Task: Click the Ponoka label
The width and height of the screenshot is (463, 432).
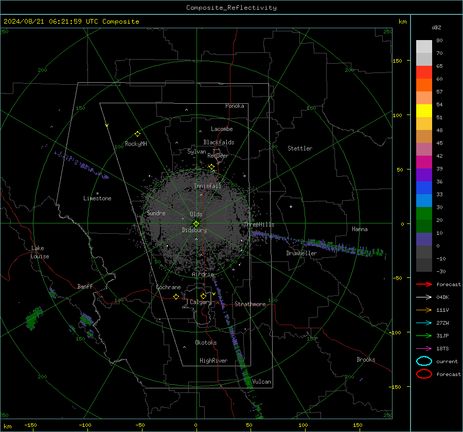Action: tap(235, 106)
